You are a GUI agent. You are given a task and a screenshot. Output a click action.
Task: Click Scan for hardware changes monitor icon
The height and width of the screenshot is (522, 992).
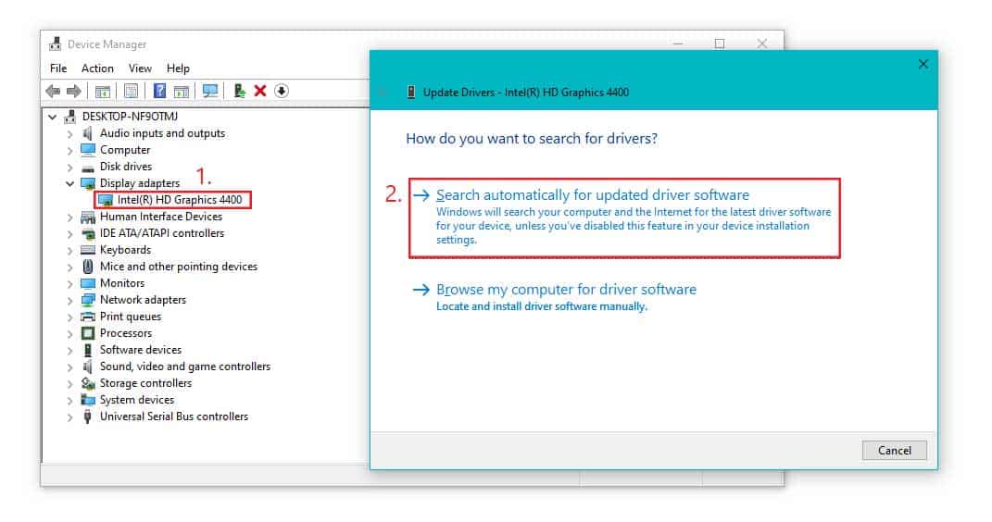210,91
